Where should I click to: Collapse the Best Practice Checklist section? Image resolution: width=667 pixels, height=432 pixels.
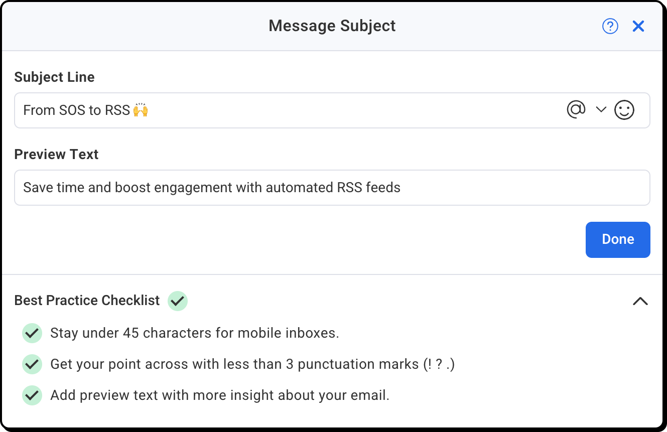(640, 301)
